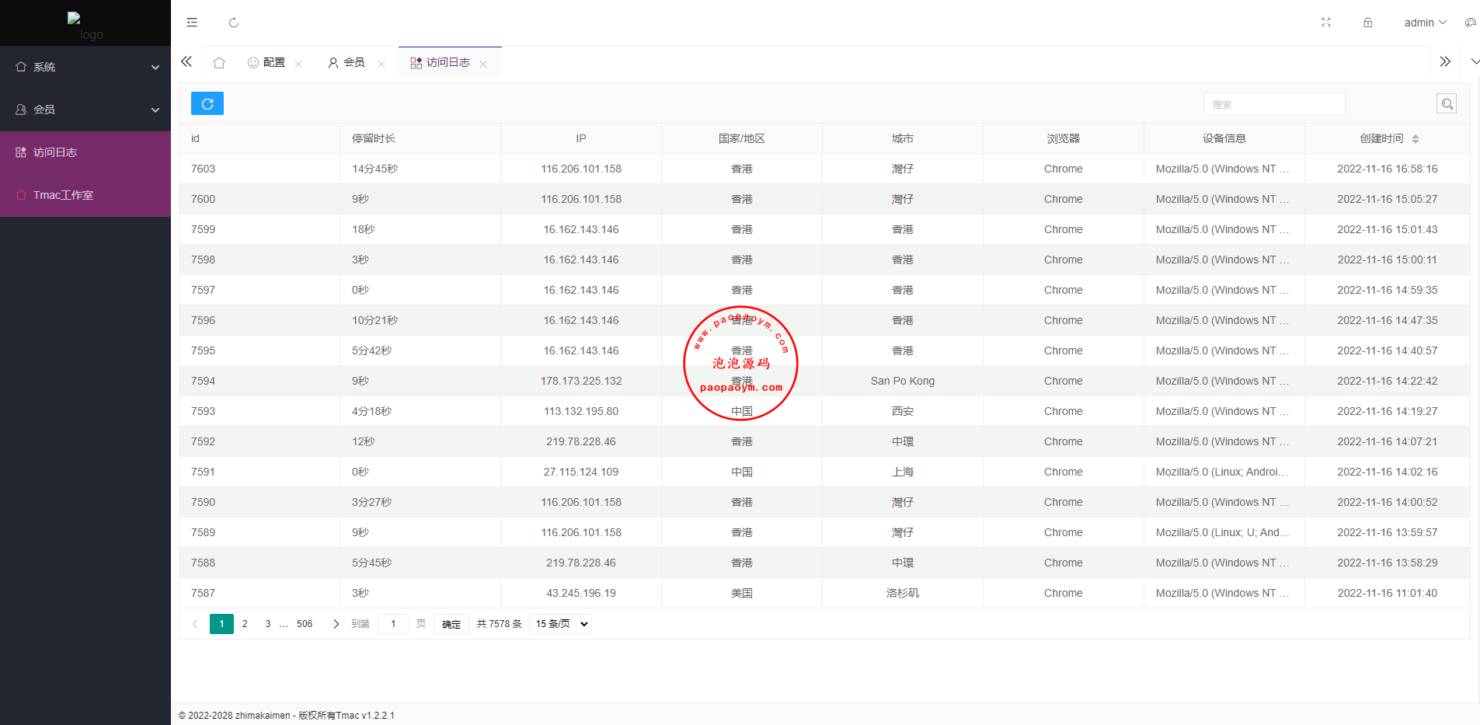The image size is (1480, 725).
Task: Open 访问日志 in the sidebar
Action: (85, 152)
